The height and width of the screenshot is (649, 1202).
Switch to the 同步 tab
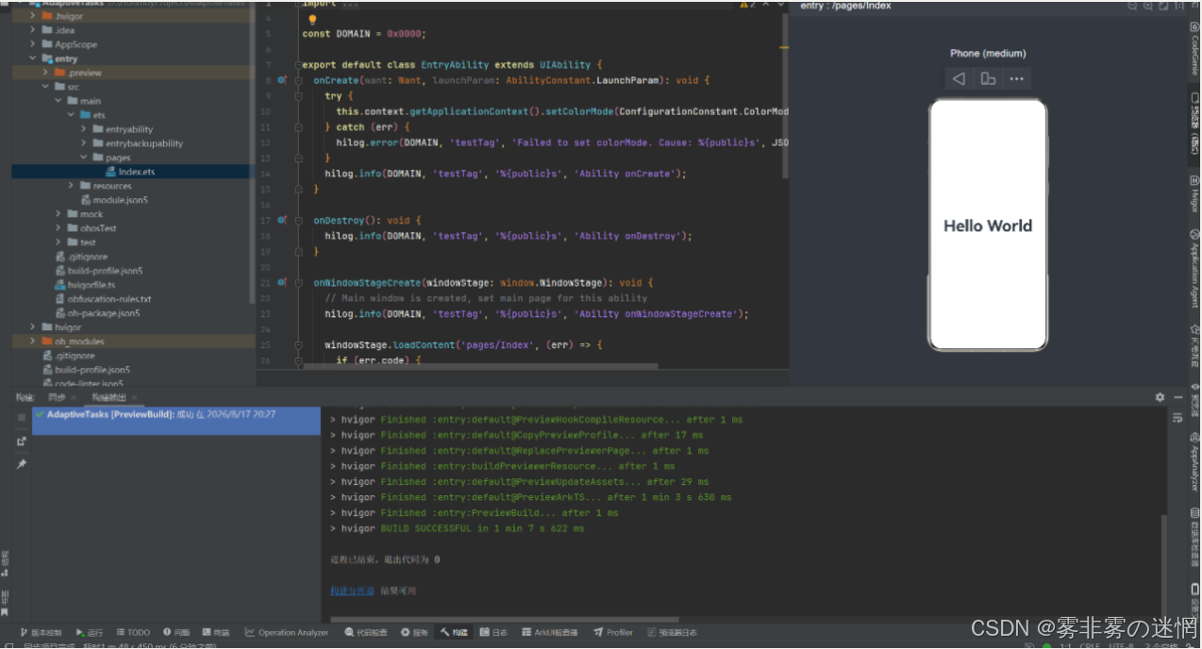58,397
